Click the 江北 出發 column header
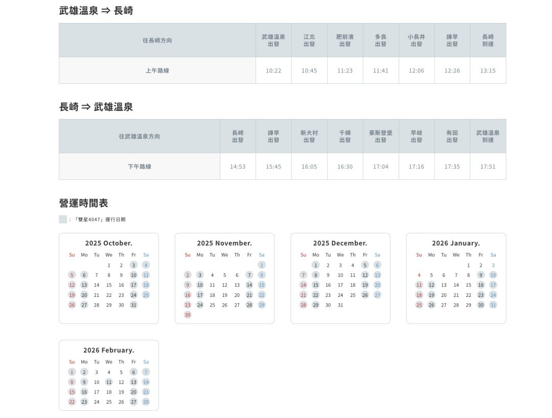 pyautogui.click(x=309, y=40)
